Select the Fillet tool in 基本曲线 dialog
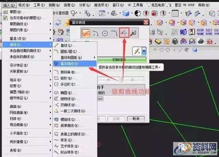Screen dimensions: 219x157 tap(114, 33)
